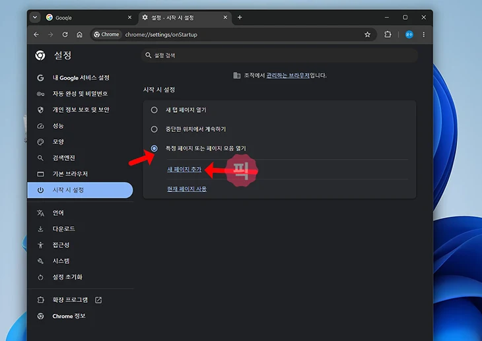Bookmark this page with the star icon
Image resolution: width=482 pixels, height=341 pixels.
pyautogui.click(x=367, y=34)
